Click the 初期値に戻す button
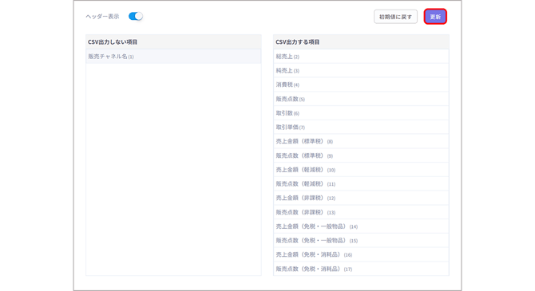Image resolution: width=535 pixels, height=291 pixels. (x=395, y=17)
